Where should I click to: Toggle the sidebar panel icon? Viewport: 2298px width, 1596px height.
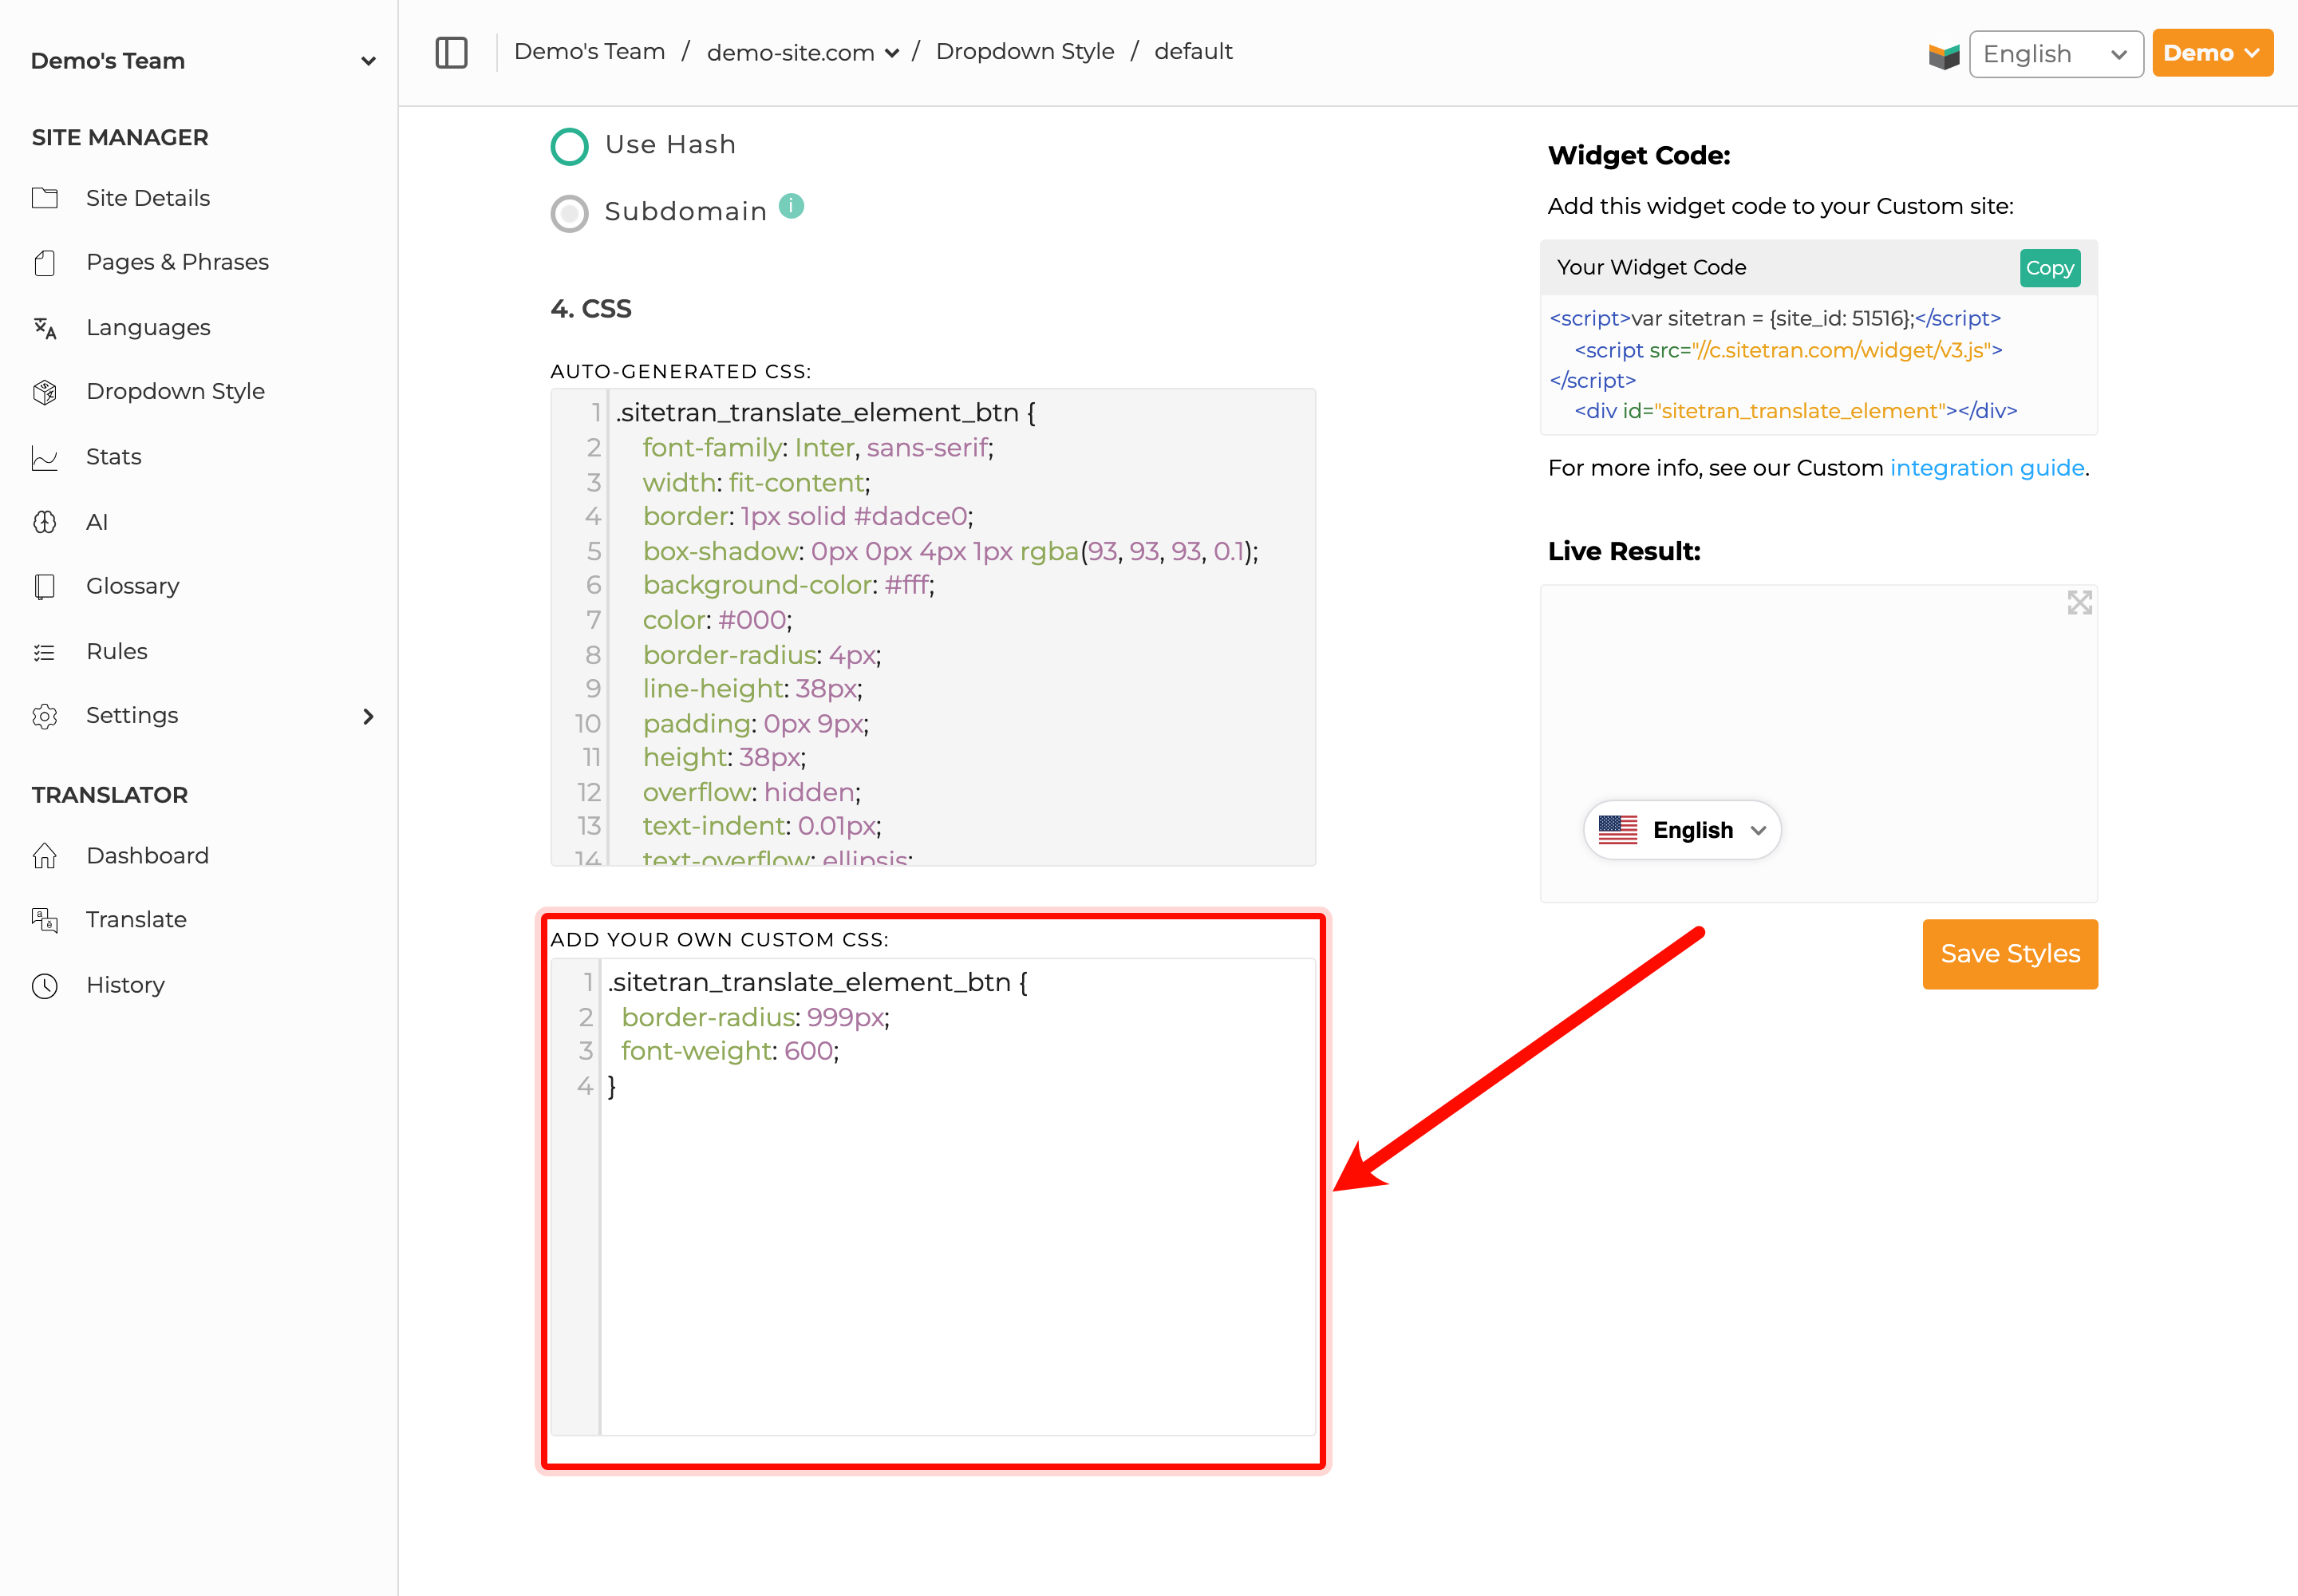451,52
